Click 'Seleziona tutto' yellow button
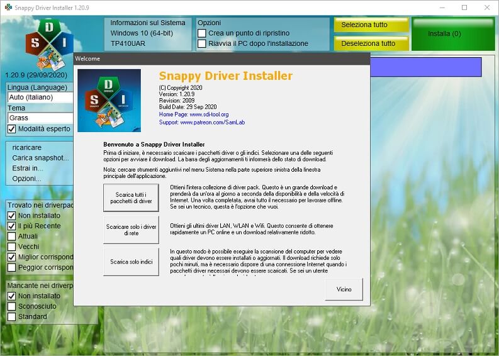Image resolution: width=499 pixels, height=356 pixels. 371,25
